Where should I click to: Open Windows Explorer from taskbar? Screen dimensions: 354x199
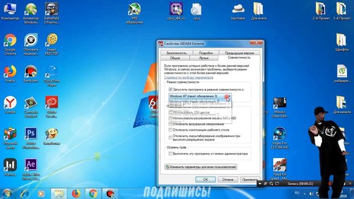[x=59, y=193]
